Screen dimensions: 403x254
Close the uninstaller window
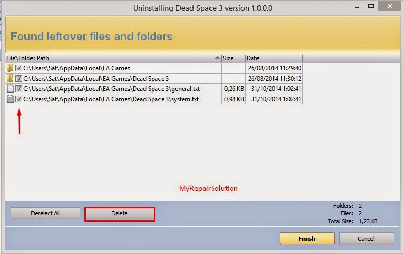[390, 6]
